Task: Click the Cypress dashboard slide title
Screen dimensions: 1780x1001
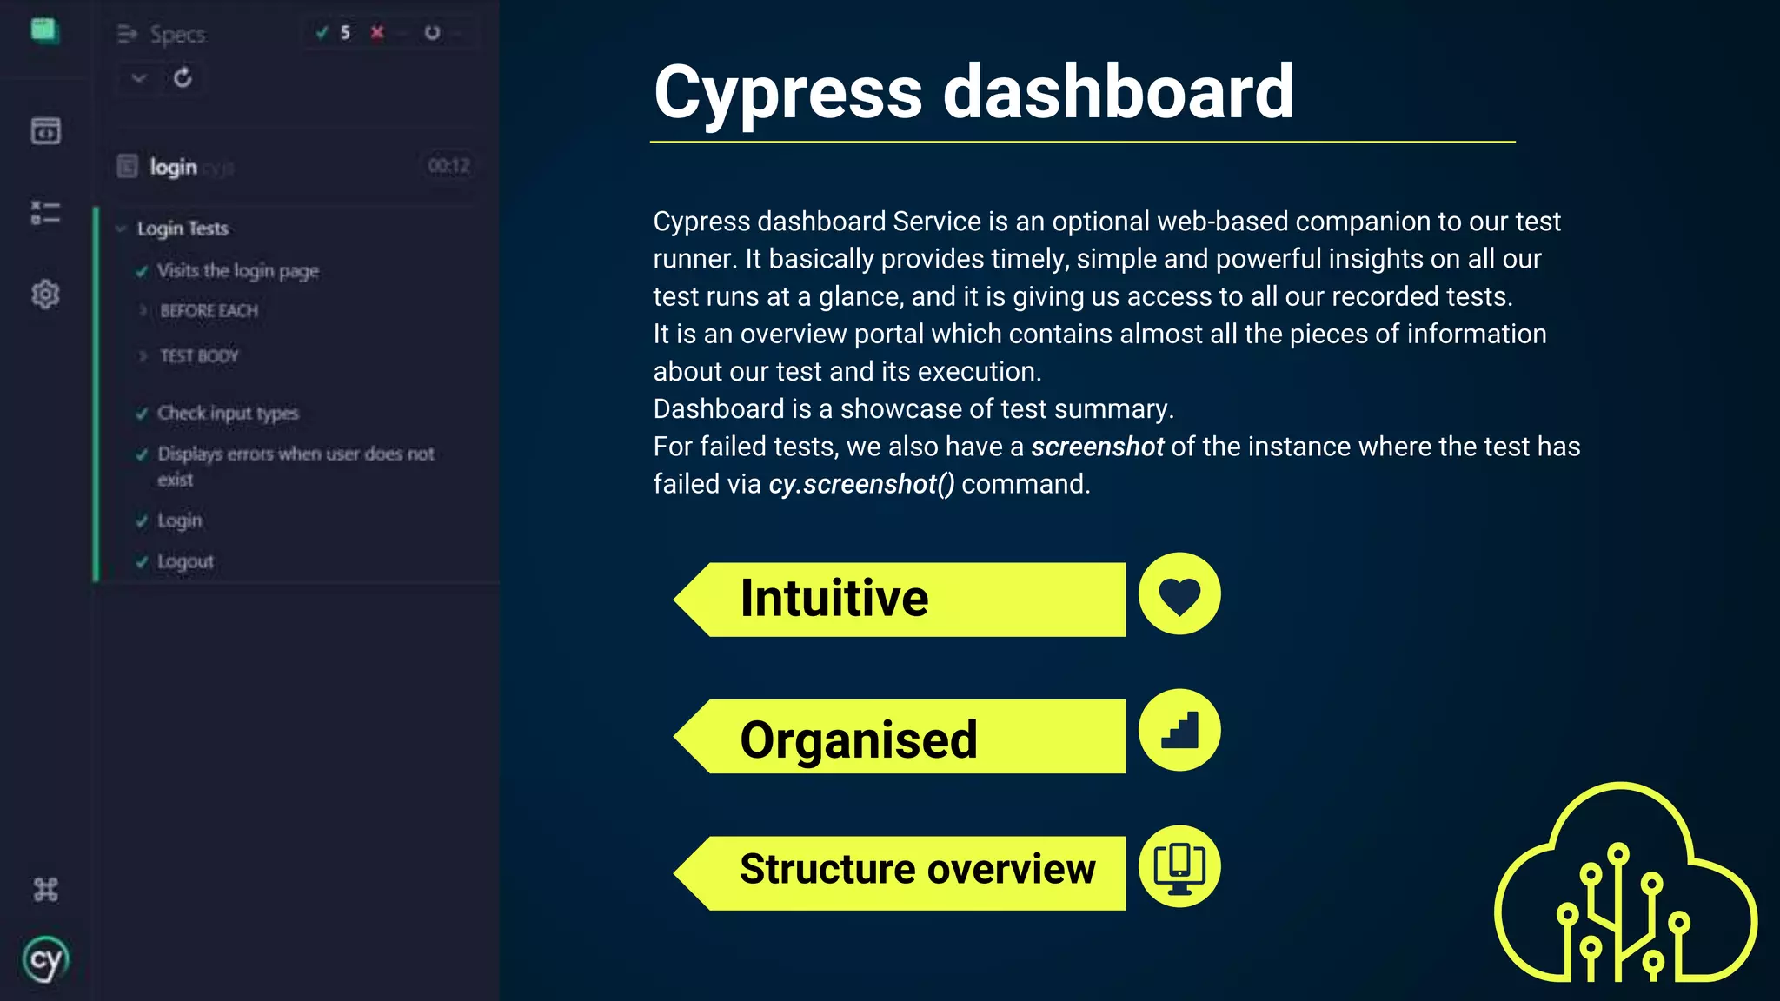Action: [x=973, y=93]
